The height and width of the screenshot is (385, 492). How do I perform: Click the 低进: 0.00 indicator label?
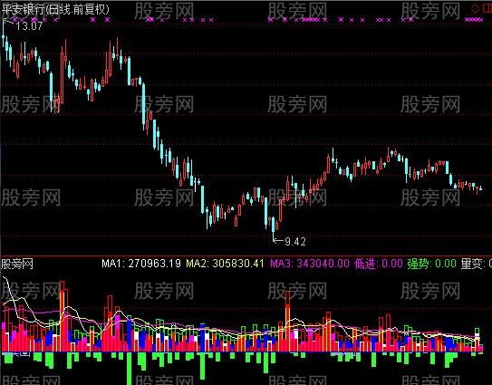[379, 264]
